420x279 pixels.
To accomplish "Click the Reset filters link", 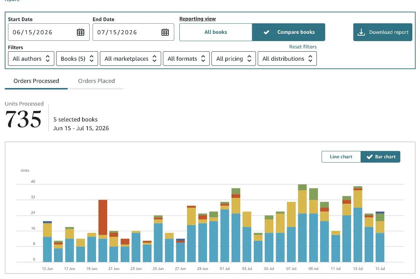I will pos(303,47).
